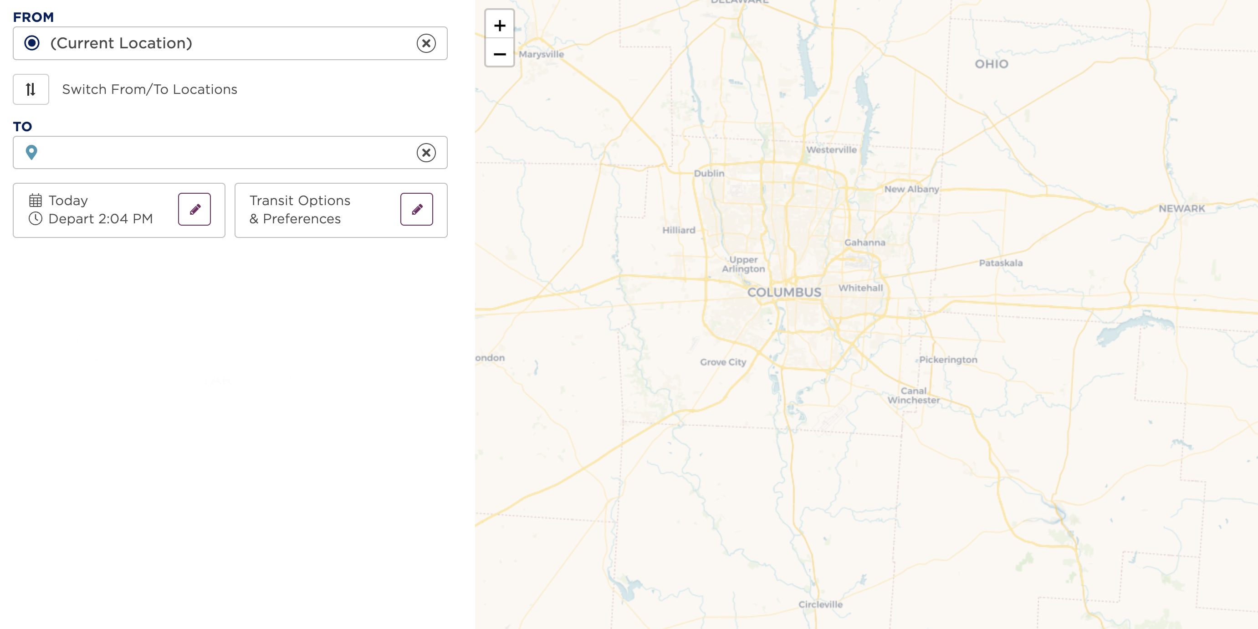Click the zoom in button on the map
This screenshot has height=629, width=1258.
[x=497, y=25]
